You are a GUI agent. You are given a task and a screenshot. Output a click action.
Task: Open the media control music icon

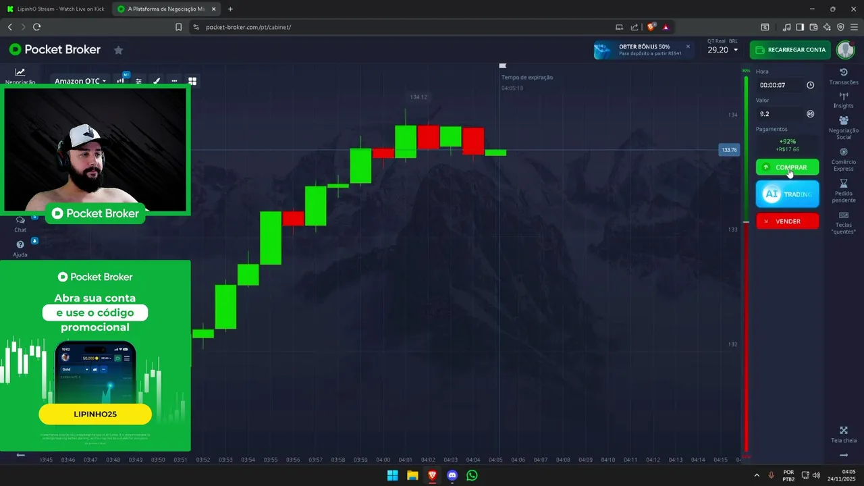click(x=786, y=27)
